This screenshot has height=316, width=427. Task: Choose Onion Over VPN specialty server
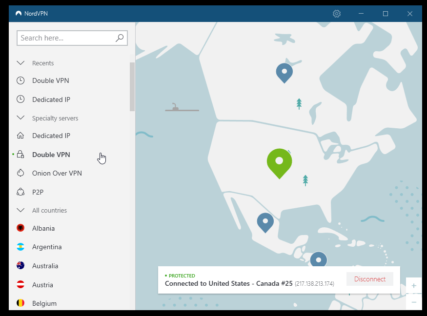tap(57, 173)
